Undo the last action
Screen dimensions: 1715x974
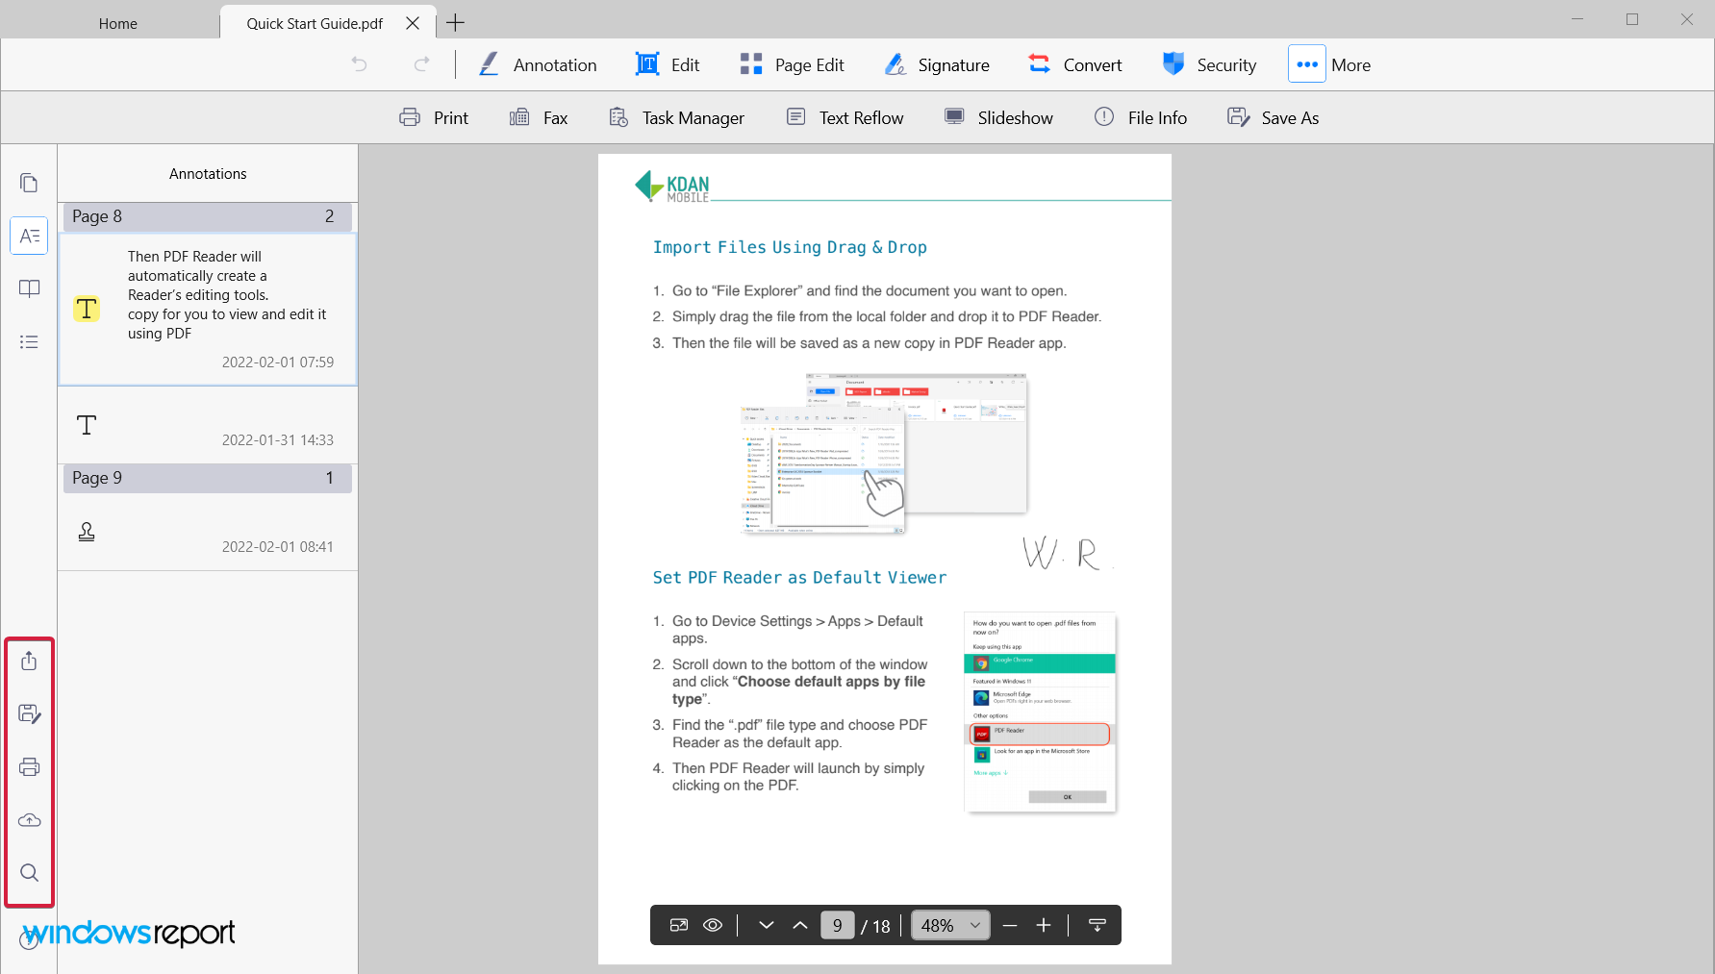point(359,64)
